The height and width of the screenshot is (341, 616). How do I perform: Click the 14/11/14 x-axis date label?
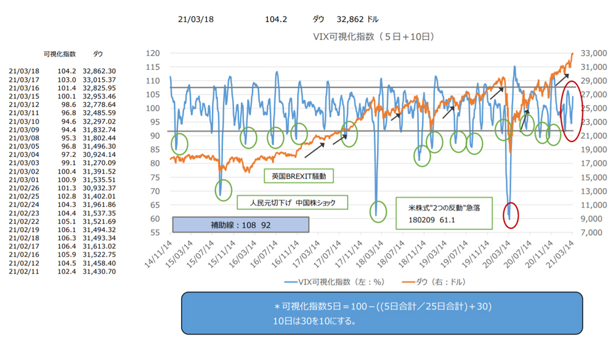(x=158, y=254)
